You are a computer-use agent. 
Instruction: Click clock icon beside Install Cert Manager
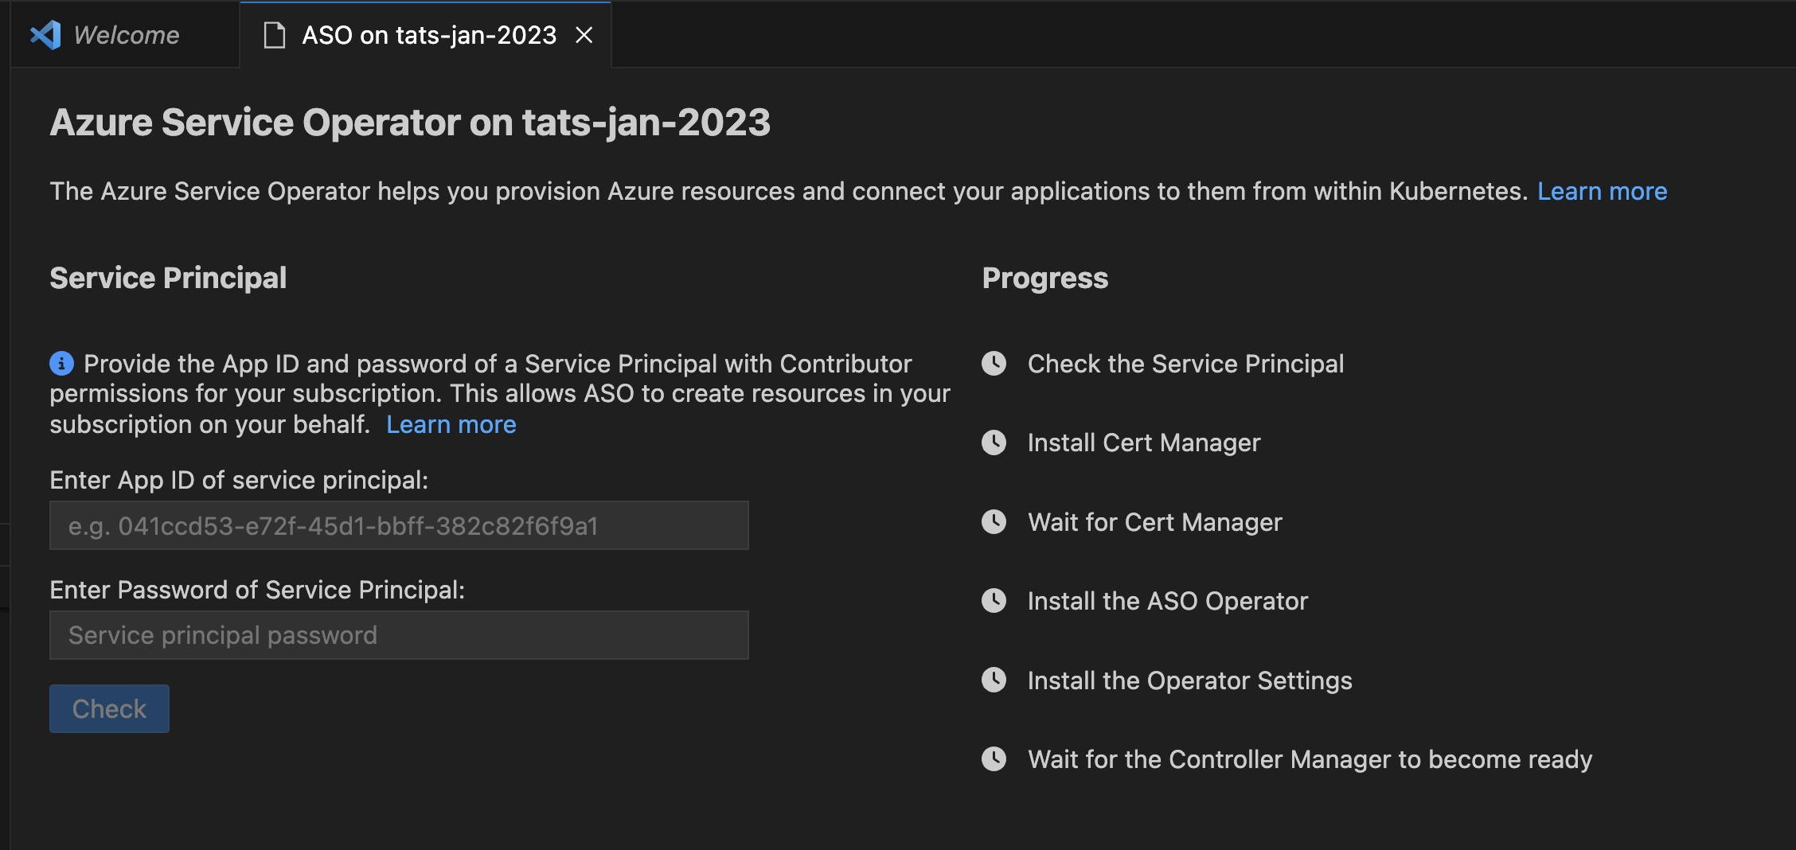coord(994,443)
